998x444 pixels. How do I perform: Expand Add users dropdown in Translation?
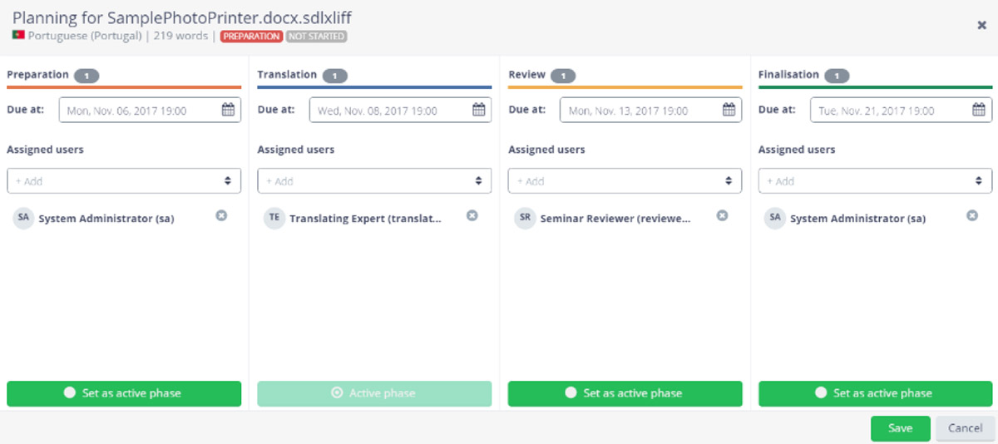click(374, 180)
